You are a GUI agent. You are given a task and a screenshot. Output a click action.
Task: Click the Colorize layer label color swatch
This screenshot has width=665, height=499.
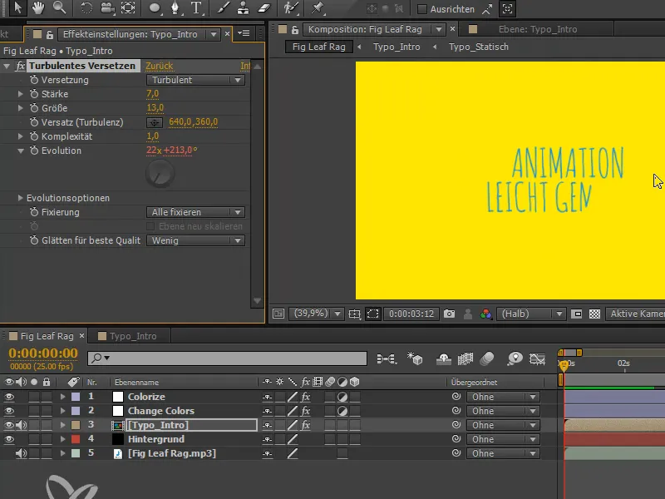tap(76, 397)
